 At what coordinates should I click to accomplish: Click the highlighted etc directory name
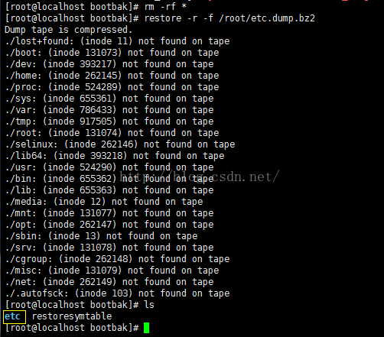click(12, 316)
